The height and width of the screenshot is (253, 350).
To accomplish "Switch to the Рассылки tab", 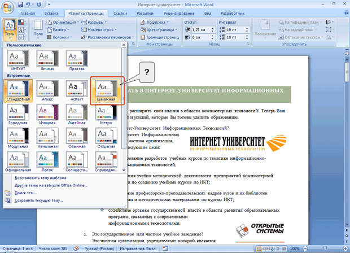I will click(145, 14).
